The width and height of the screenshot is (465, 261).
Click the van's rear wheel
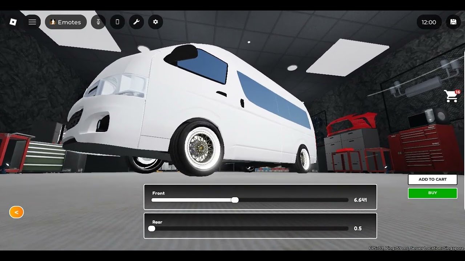[x=303, y=158]
